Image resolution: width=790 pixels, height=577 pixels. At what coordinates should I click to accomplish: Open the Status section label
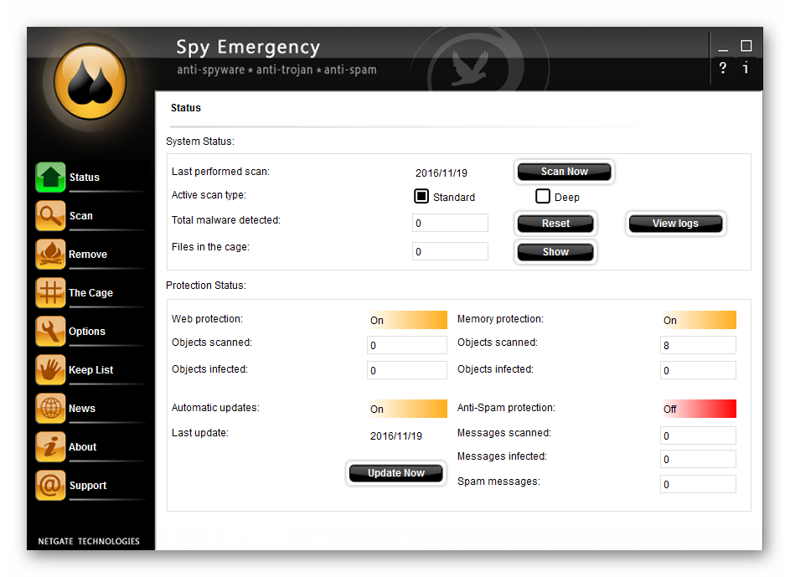point(84,178)
